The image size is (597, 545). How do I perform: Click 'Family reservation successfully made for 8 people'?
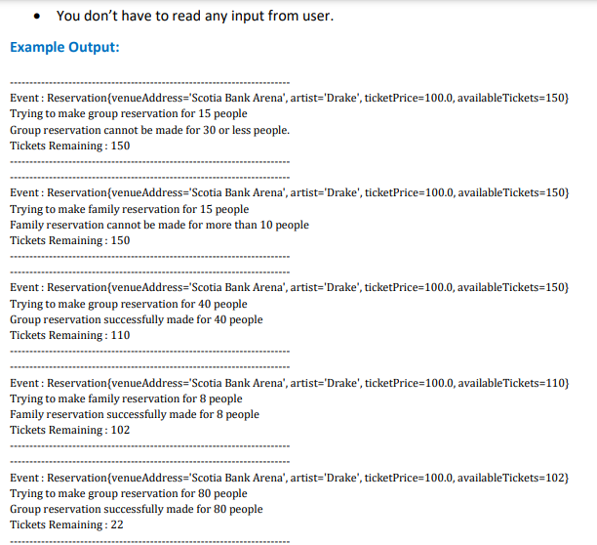click(x=135, y=414)
